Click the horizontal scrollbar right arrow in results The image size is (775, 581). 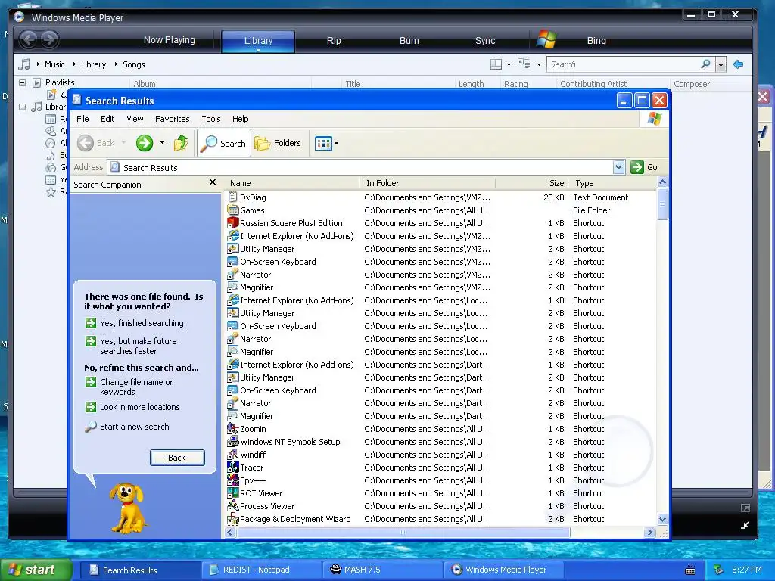[649, 532]
